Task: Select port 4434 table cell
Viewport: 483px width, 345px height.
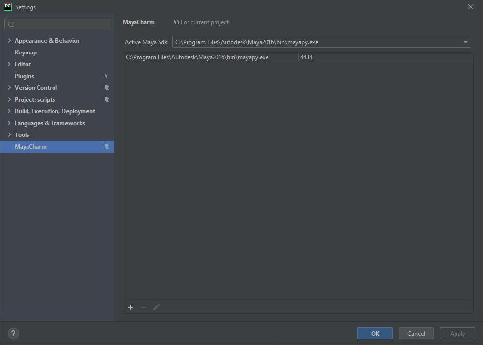Action: [386, 57]
